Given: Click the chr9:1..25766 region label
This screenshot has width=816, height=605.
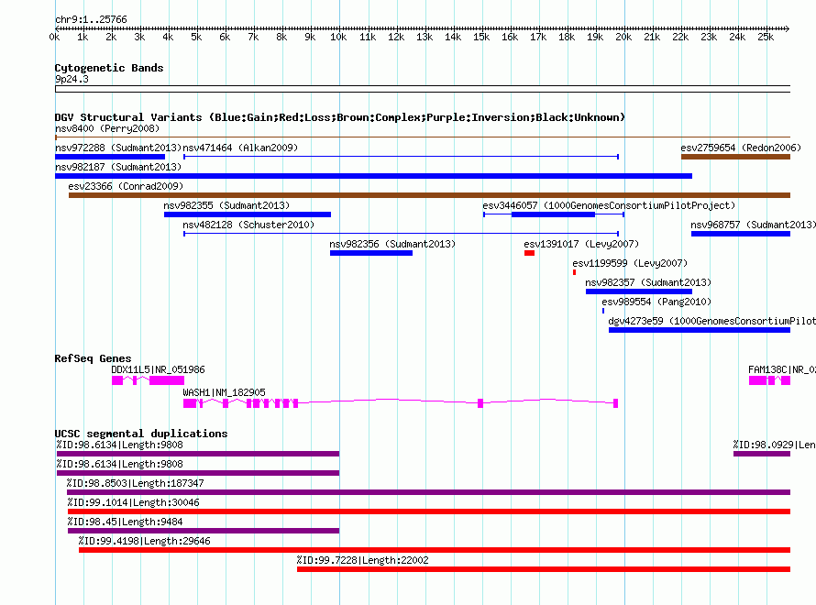Looking at the screenshot, I should click(x=91, y=19).
